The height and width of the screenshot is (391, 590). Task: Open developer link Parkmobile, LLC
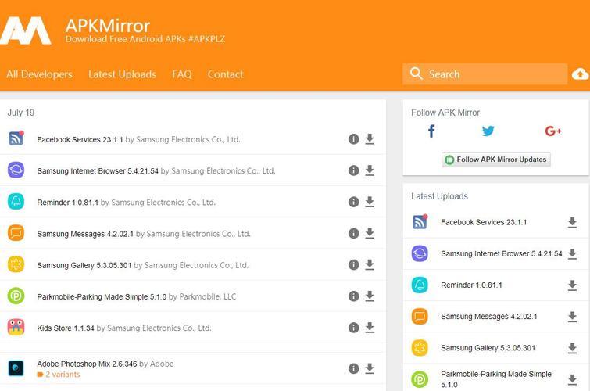[208, 297]
